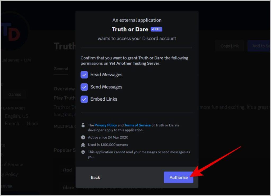Uncheck the Read Messages permission

pyautogui.click(x=84, y=75)
